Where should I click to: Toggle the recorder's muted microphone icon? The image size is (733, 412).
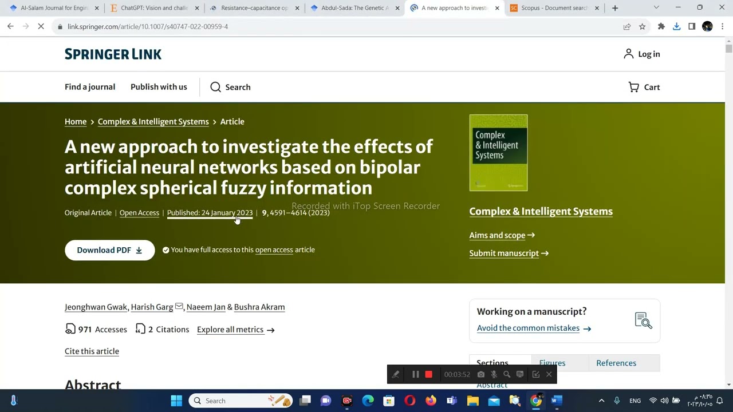pos(494,374)
